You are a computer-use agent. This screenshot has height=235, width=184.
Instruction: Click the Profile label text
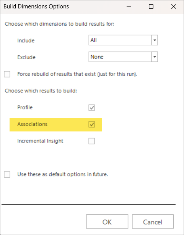25,107
